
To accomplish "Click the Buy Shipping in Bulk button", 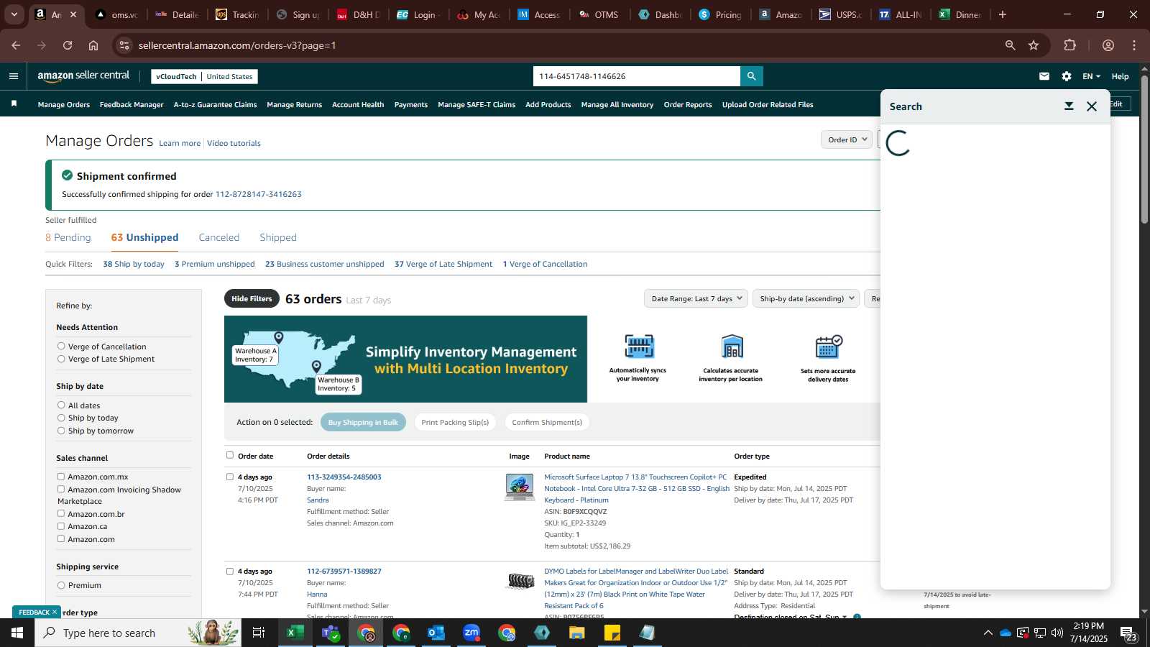I will [363, 422].
